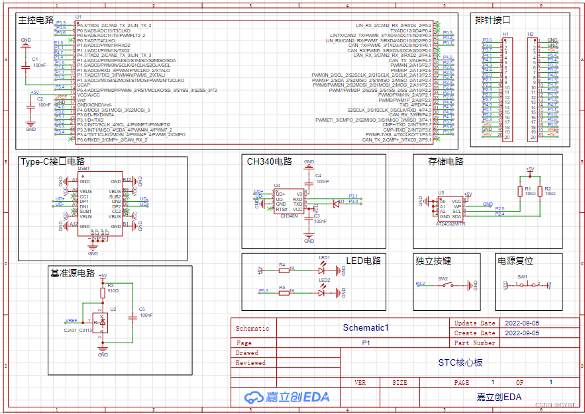This screenshot has width=585, height=414.
Task: Select the SW1 power switch symbol
Action: click(x=527, y=285)
